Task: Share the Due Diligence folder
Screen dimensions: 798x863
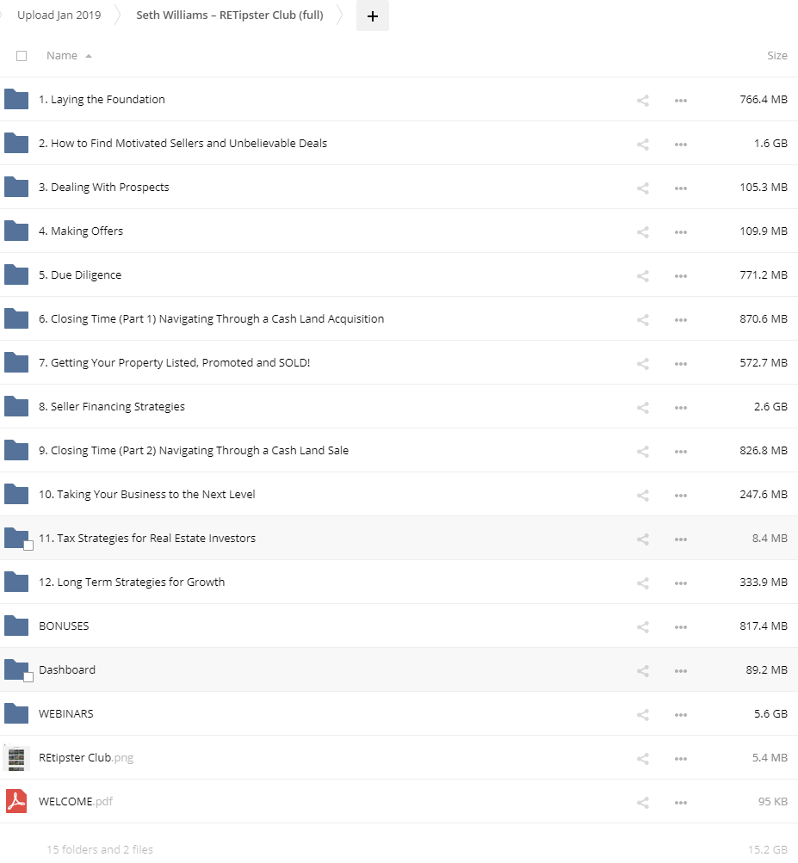Action: tap(642, 275)
